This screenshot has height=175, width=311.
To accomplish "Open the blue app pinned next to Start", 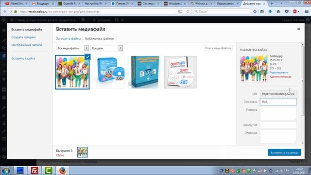I will pyautogui.click(x=20, y=171).
